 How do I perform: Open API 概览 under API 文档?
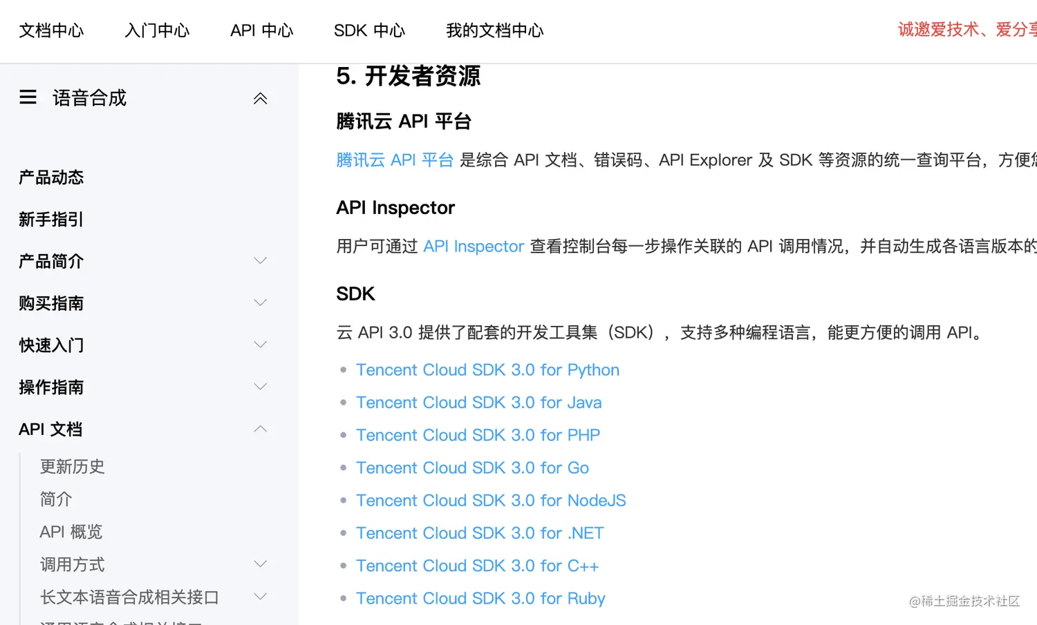pyautogui.click(x=71, y=532)
